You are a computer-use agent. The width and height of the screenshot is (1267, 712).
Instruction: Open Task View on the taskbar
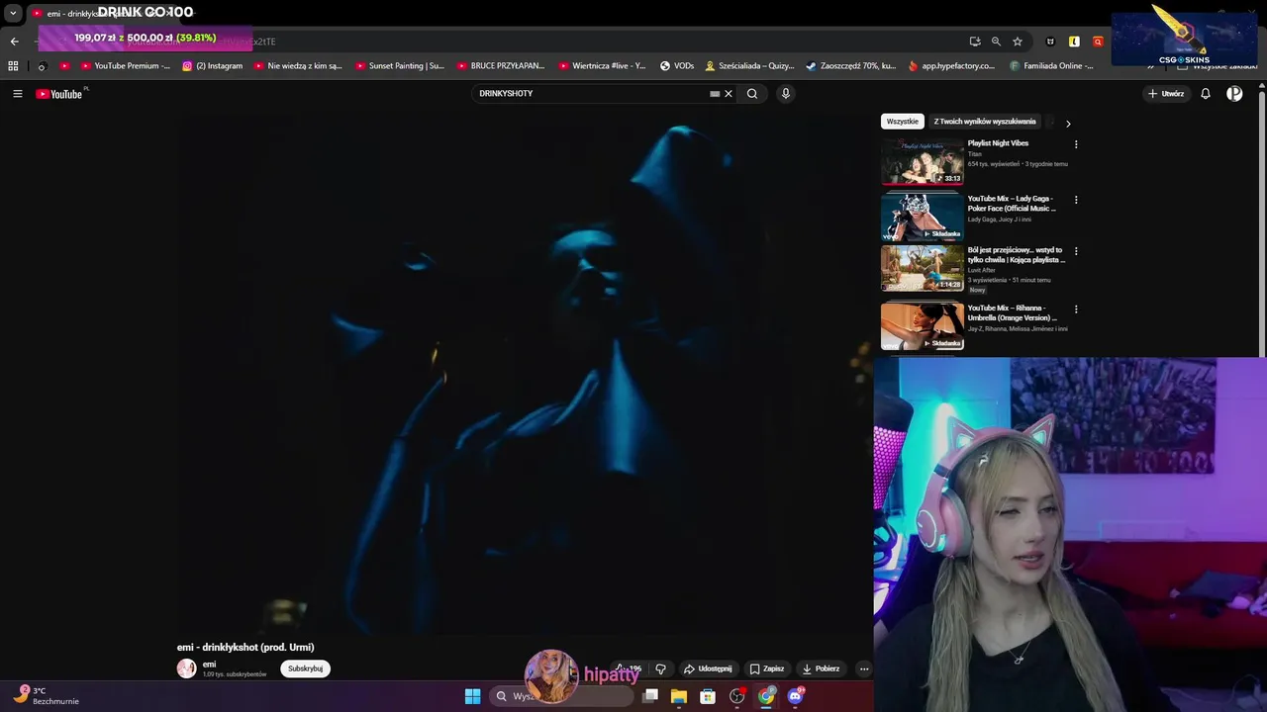(x=650, y=696)
